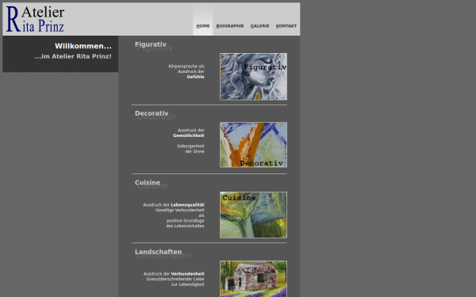
Task: Click the Figurativ section heading
Action: pos(151,44)
